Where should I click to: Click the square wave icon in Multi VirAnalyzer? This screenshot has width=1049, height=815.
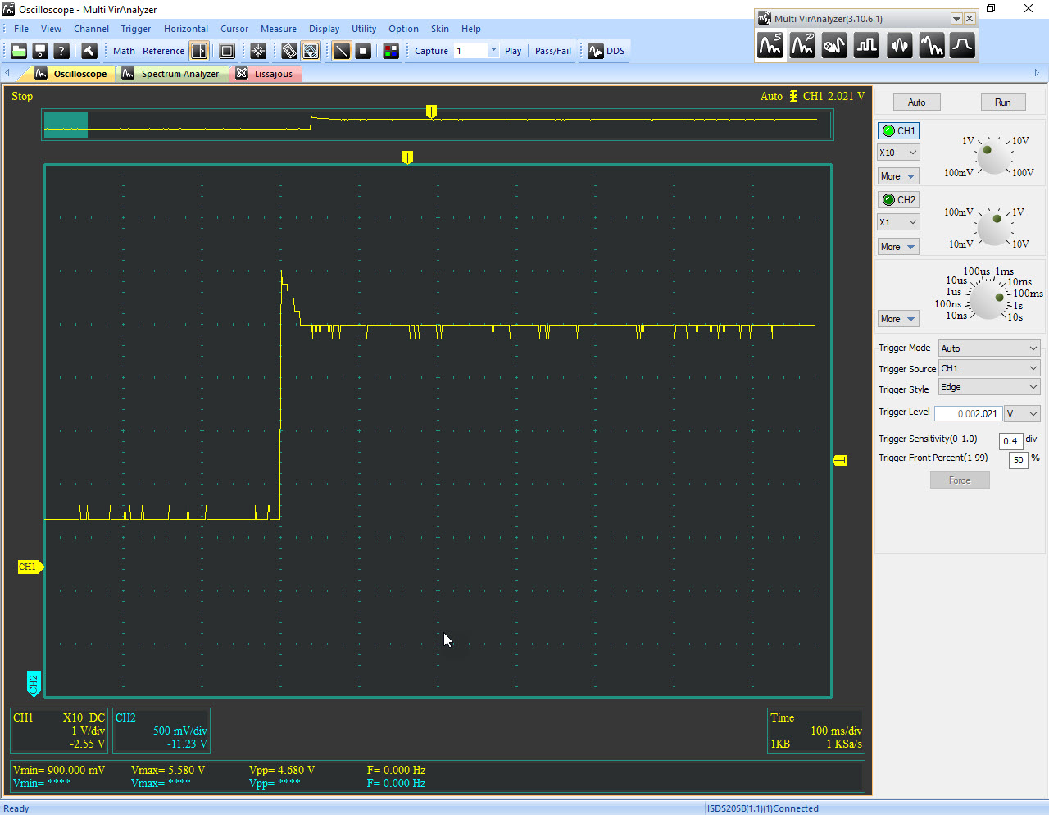(866, 46)
